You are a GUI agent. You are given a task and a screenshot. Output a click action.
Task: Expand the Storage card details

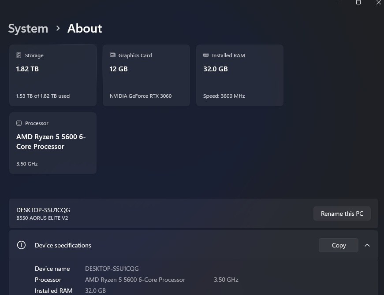(x=53, y=75)
